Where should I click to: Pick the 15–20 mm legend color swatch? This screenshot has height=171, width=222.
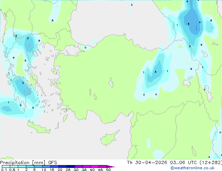click(x=54, y=166)
